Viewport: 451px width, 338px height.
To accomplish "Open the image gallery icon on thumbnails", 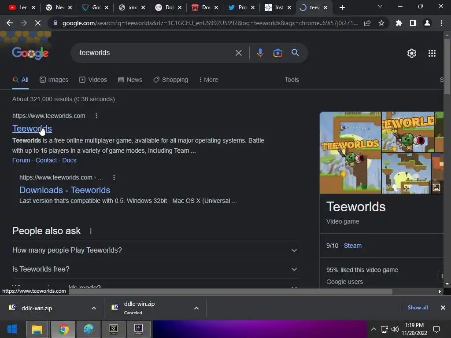I will coord(436,187).
